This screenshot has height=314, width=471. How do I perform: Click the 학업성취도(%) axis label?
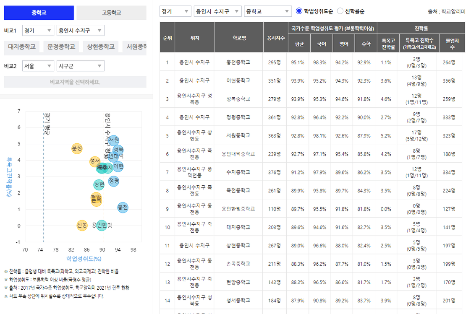[84, 259]
